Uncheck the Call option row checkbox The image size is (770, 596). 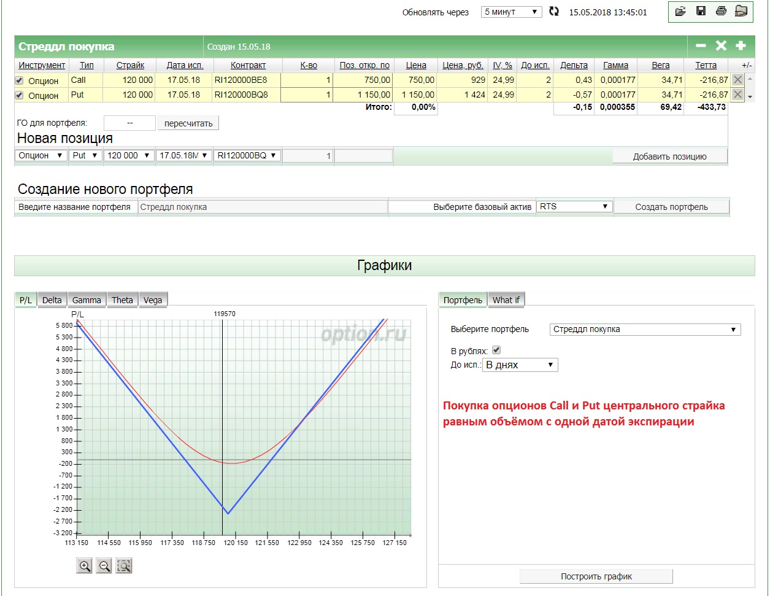click(x=19, y=80)
